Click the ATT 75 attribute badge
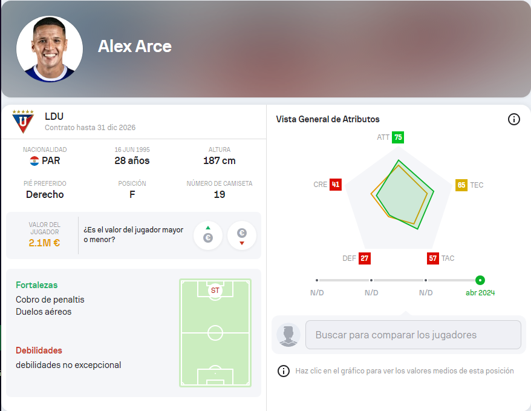Image resolution: width=531 pixels, height=411 pixels. coord(397,137)
